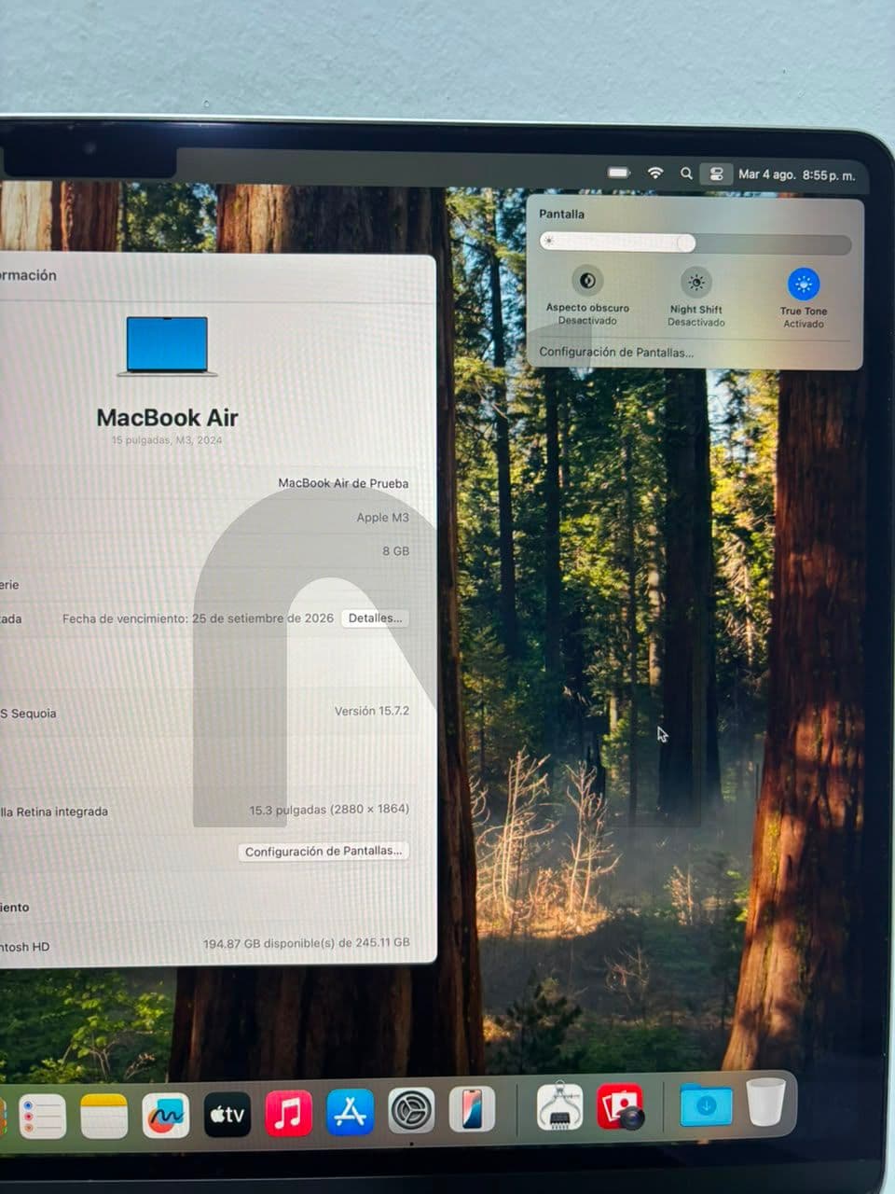Check battery status in menu bar

(x=619, y=173)
